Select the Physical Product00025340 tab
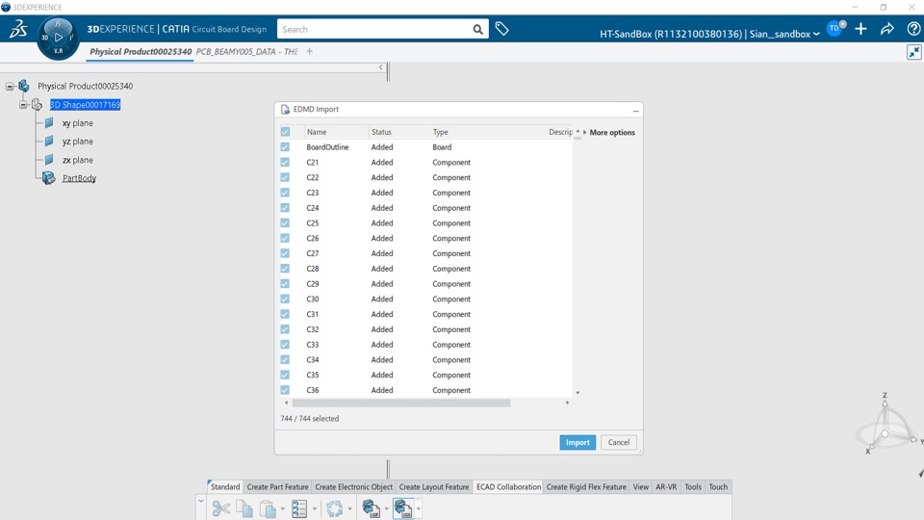924x520 pixels. point(141,52)
